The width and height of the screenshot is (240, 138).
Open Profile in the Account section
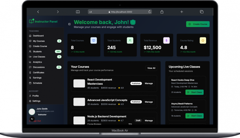click(x=45, y=96)
